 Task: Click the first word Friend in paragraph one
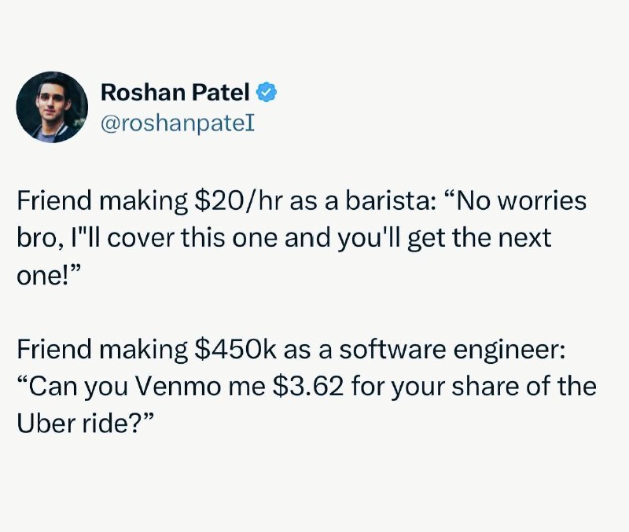pyautogui.click(x=54, y=201)
